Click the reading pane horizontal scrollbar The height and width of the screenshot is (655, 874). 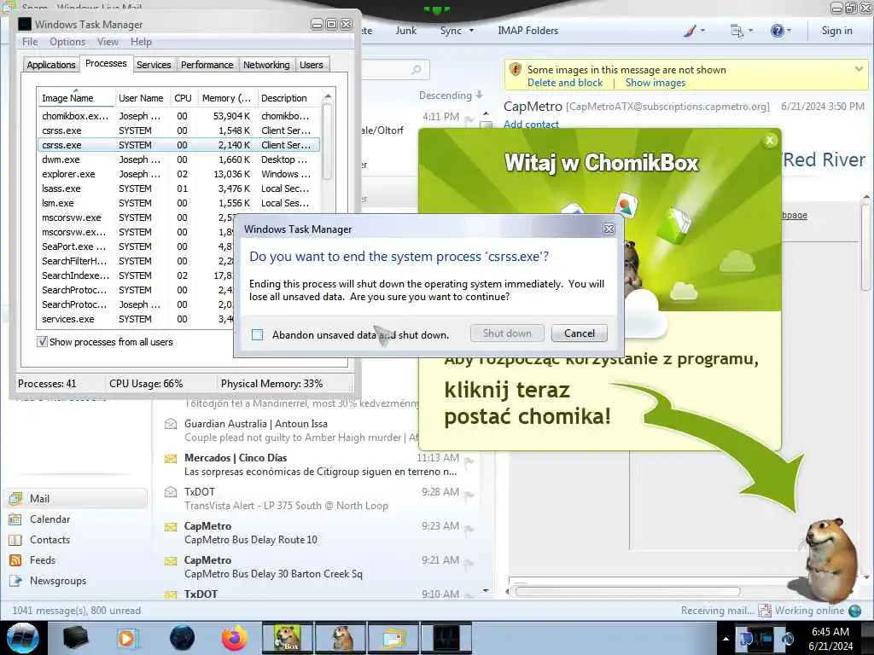pos(627,592)
